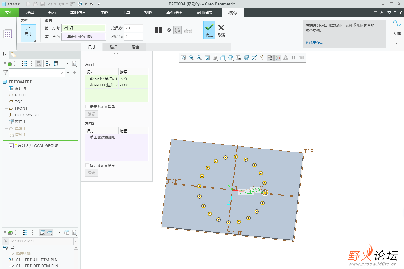This screenshot has height=269, width=404.
Task: Click the Zoom In icon
Action: (191, 58)
